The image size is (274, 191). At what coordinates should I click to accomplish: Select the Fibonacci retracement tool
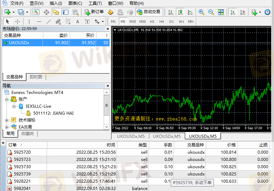68,21
